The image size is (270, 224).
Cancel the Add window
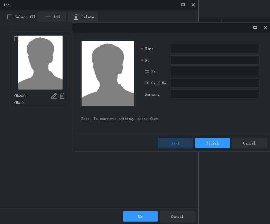pos(177,216)
